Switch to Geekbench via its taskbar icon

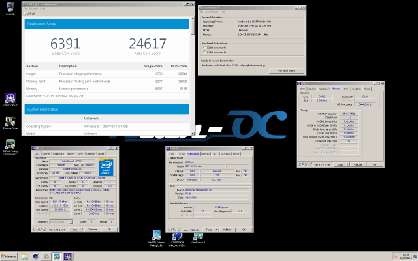tap(57, 256)
